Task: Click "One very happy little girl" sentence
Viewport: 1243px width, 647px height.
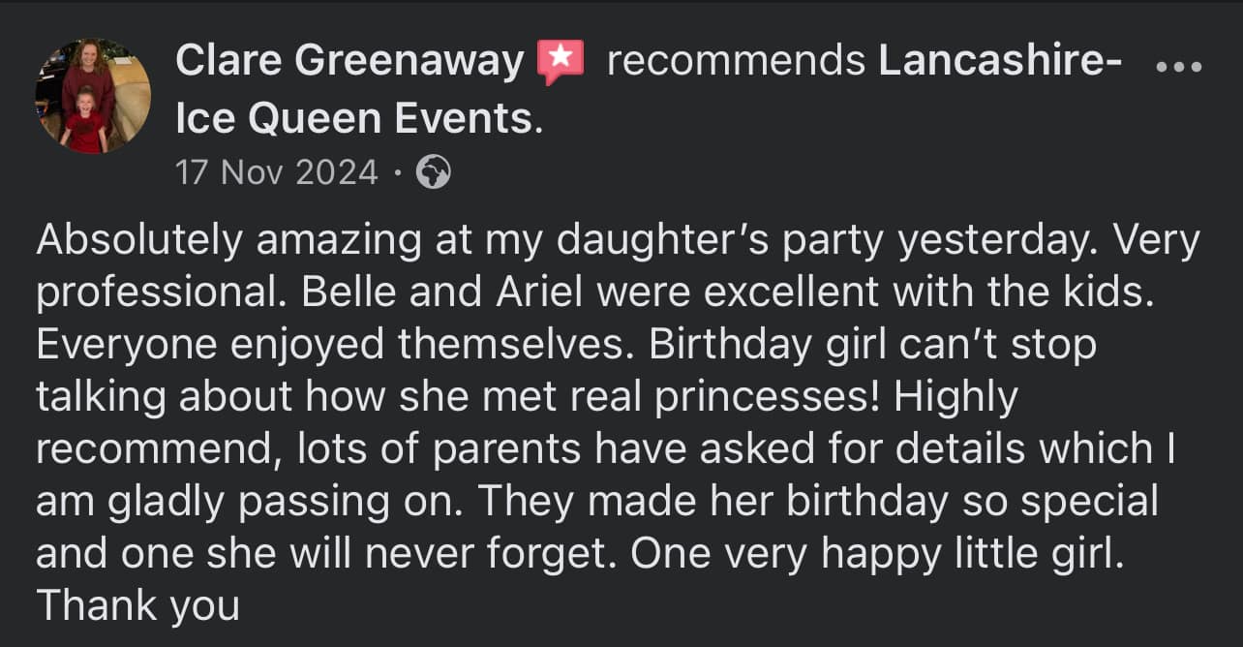Action: tap(877, 554)
